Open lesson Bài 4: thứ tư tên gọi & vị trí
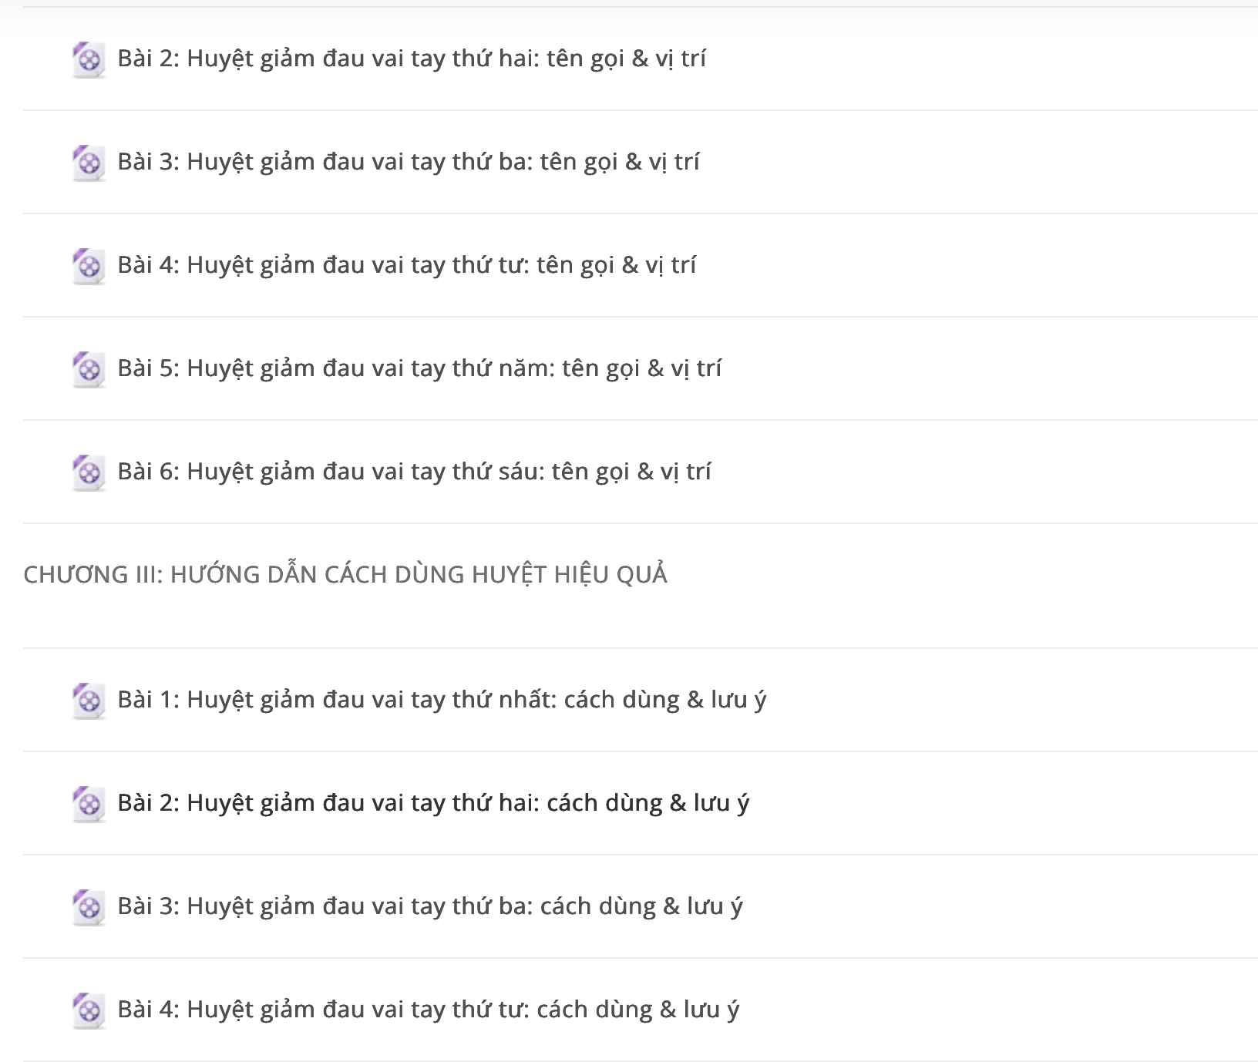This screenshot has height=1062, width=1258. [406, 265]
